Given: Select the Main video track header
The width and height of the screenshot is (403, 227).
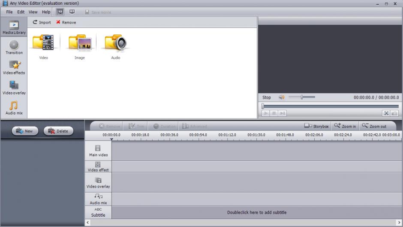Looking at the screenshot, I should point(98,151).
